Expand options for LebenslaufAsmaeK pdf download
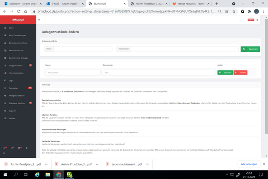This screenshot has height=179, width=268. (147, 164)
